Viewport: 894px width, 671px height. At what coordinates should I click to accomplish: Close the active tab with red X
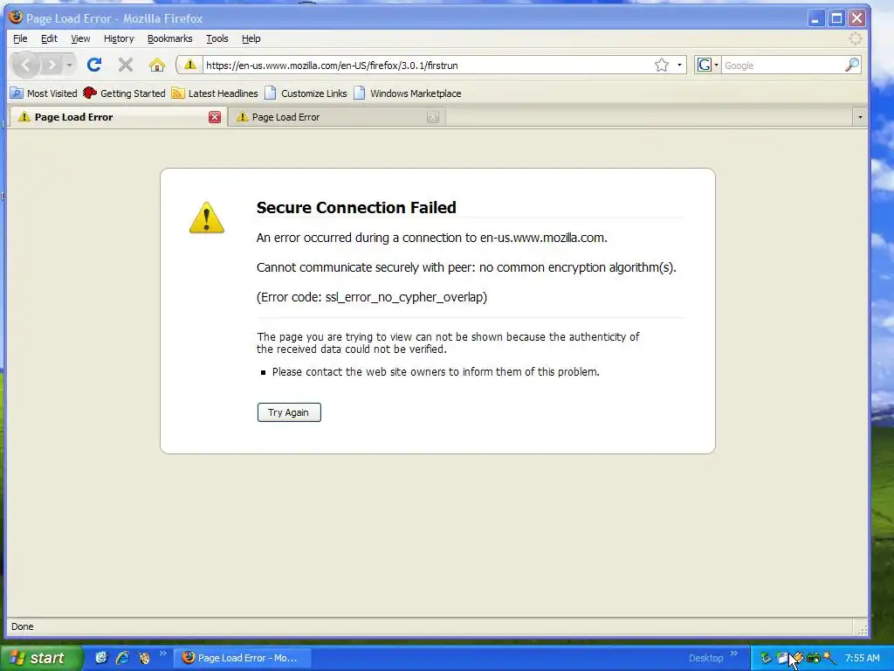(215, 117)
